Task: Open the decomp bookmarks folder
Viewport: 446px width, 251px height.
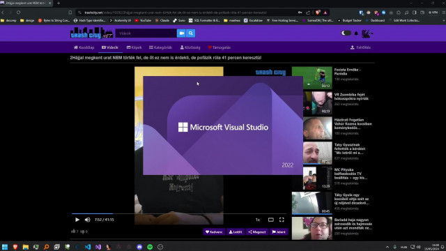Action: point(8,20)
